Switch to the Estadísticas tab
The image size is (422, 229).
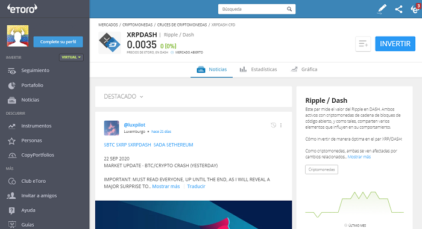tap(258, 70)
